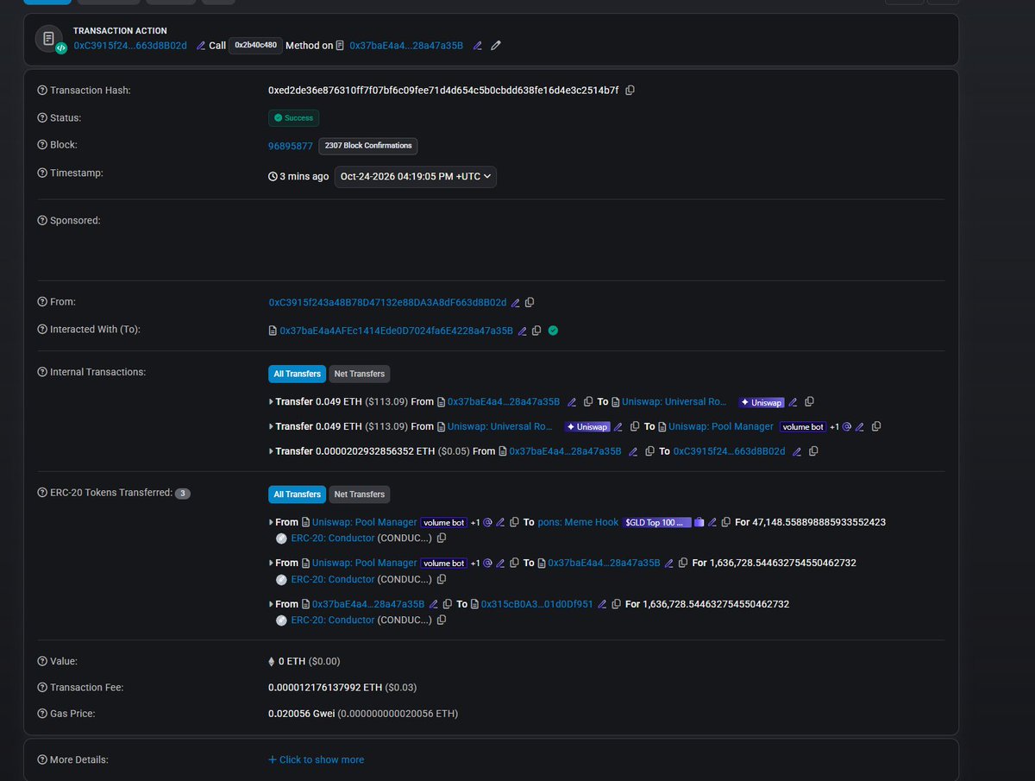Switch to Net Transfers under Internal Transactions

[360, 375]
